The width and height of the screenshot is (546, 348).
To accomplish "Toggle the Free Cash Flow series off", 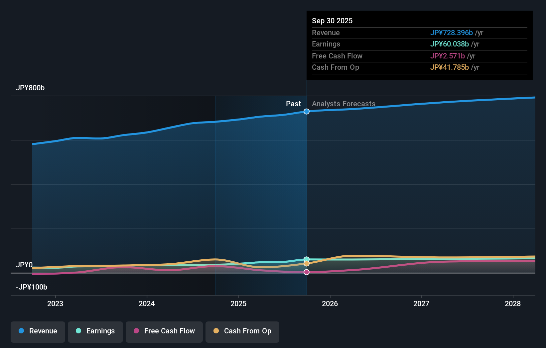I will click(x=164, y=331).
